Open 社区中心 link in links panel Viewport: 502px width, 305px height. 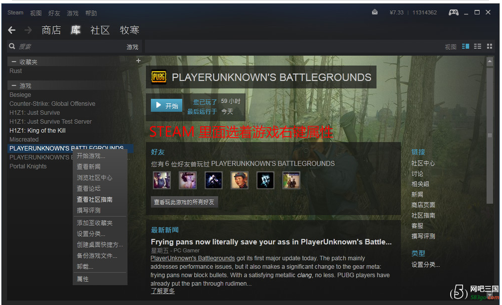pyautogui.click(x=423, y=163)
